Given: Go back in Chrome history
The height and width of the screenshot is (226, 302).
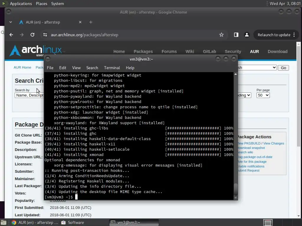Looking at the screenshot, I should coord(11,35).
